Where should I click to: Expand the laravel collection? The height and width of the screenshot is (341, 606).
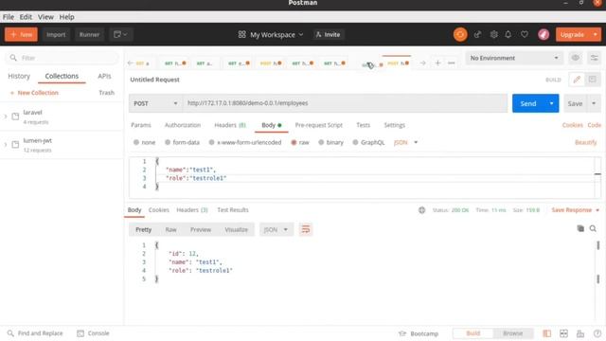(x=6, y=117)
